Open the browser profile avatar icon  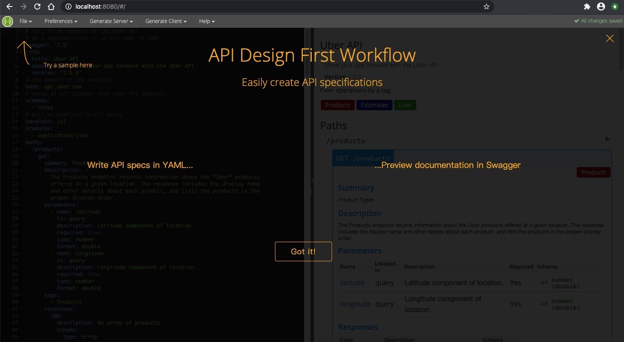click(x=601, y=7)
